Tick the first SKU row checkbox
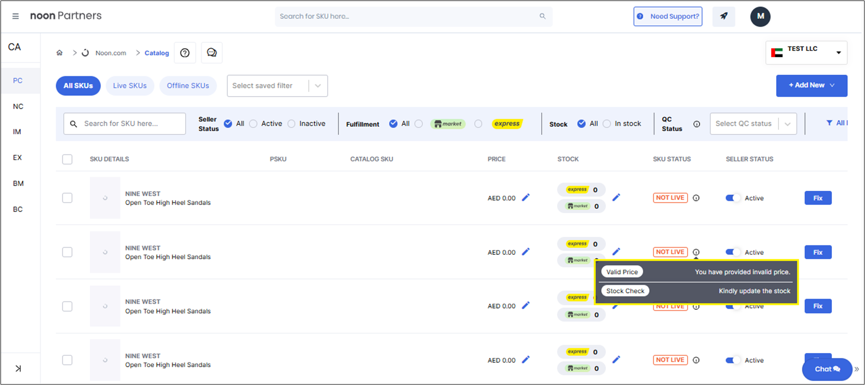865x385 pixels. point(67,198)
